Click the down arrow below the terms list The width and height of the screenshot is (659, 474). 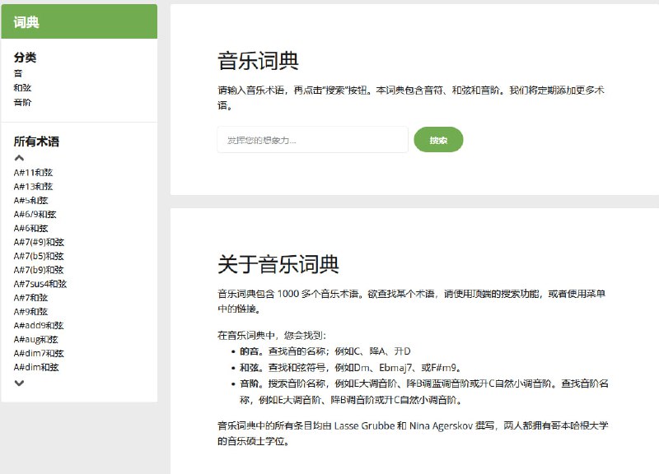tap(18, 382)
